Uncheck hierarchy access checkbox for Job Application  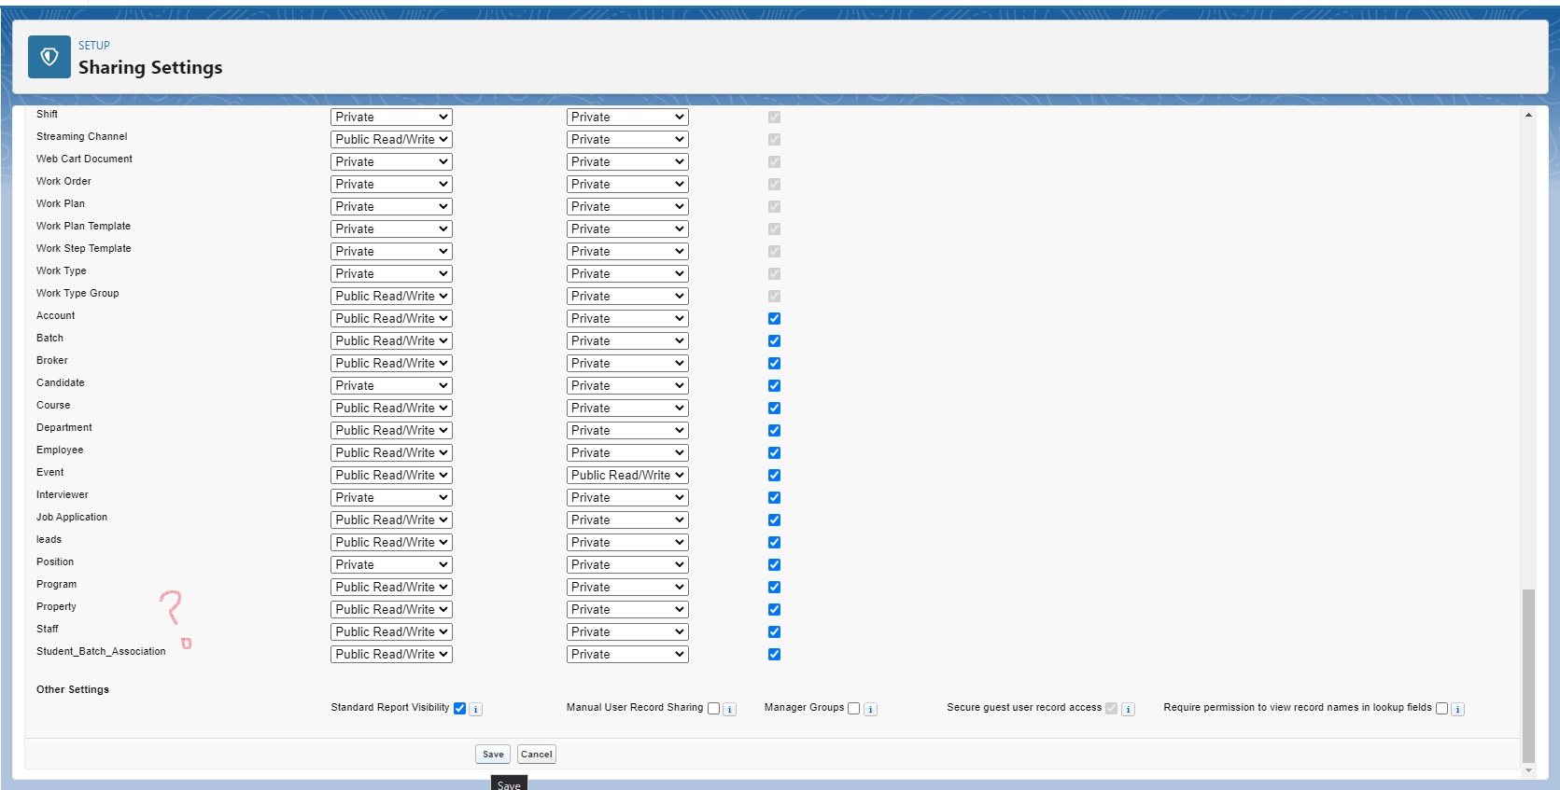point(774,520)
